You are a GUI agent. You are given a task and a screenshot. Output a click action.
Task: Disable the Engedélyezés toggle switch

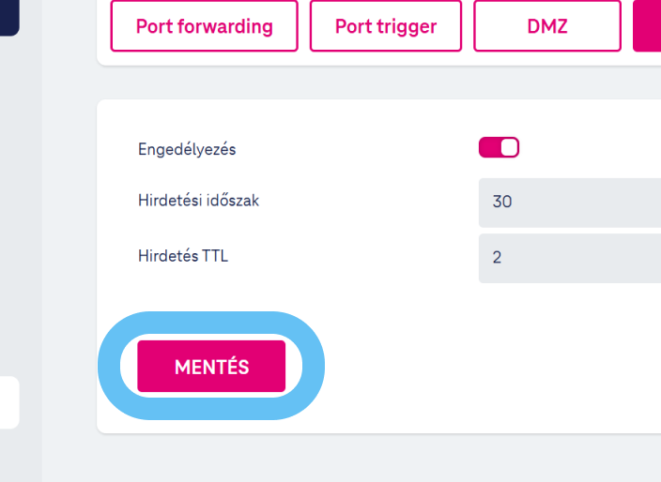(499, 148)
